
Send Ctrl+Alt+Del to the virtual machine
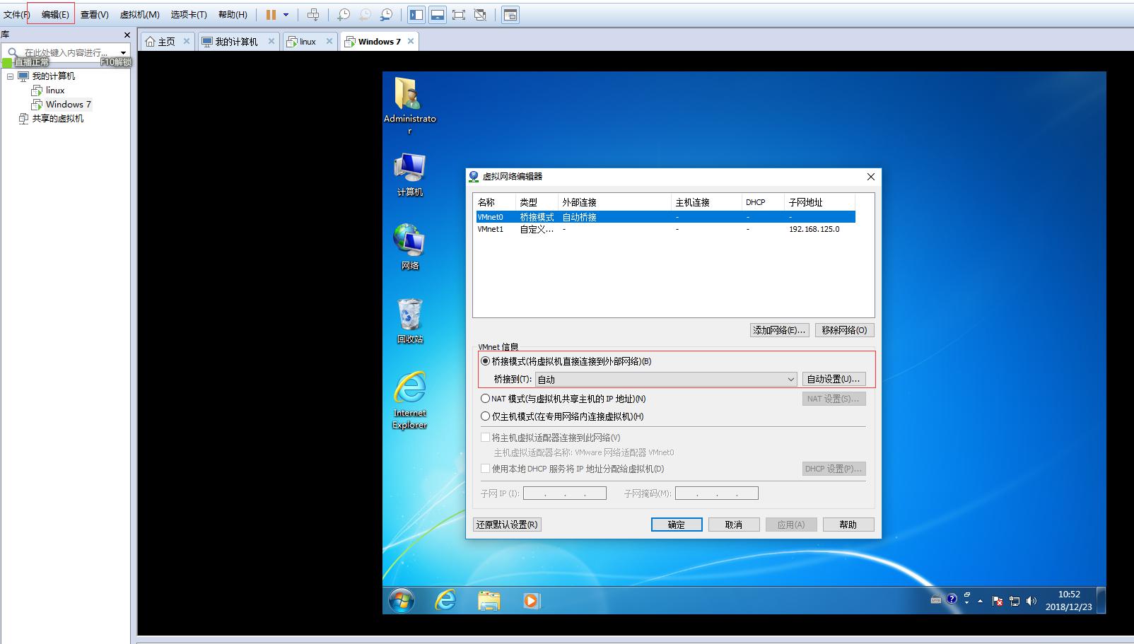click(313, 14)
